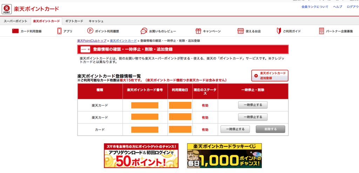Click the Rakuten R POINT logo icon
The image size is (359, 173).
7,9
